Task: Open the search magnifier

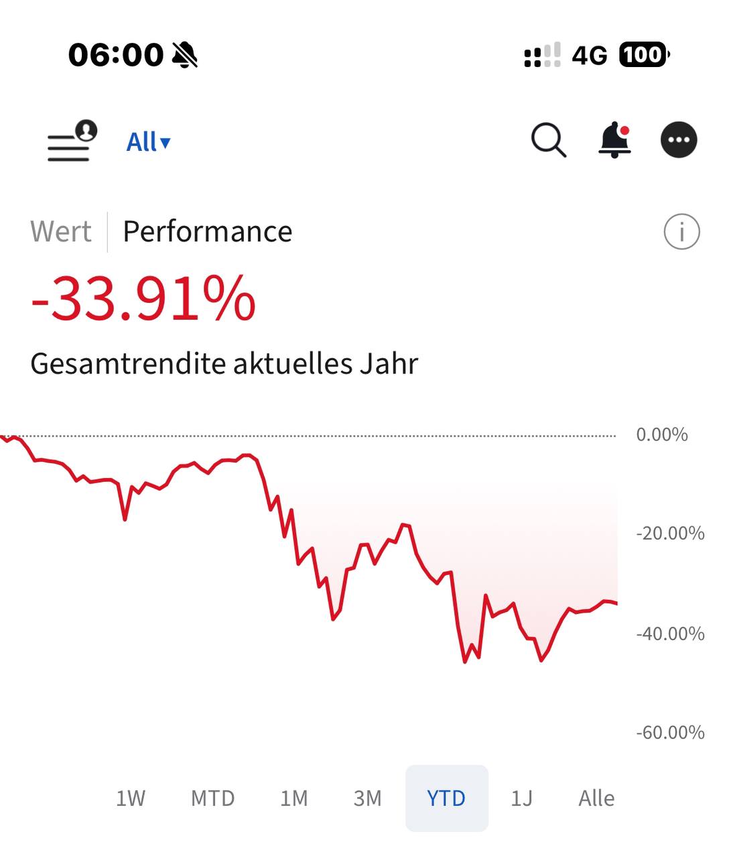Action: point(549,141)
